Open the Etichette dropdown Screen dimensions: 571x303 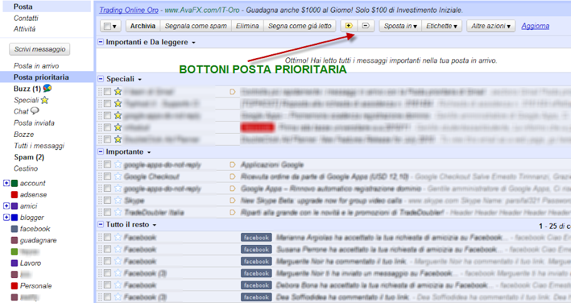(x=441, y=26)
